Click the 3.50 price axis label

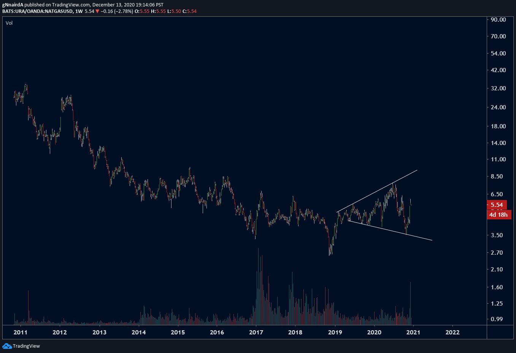(x=497, y=235)
